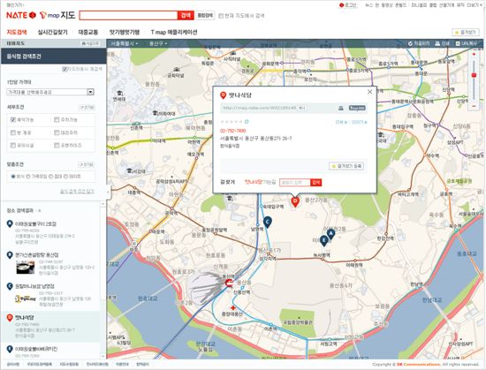
Task: Open the 실시간길찾기 tab
Action: (x=52, y=32)
